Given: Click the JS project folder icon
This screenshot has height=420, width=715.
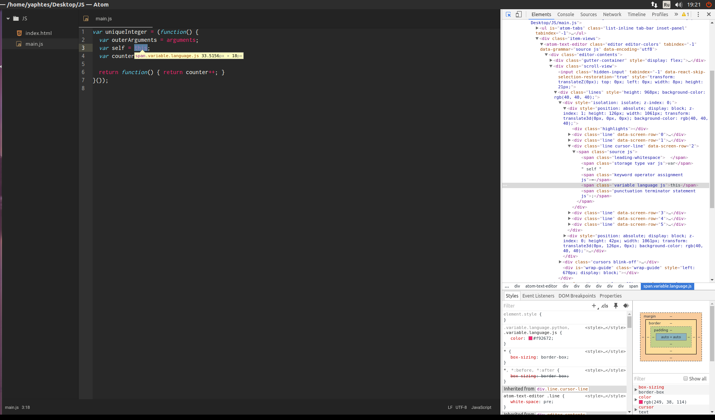Looking at the screenshot, I should (x=16, y=18).
